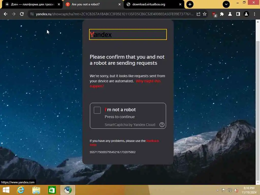Image resolution: width=260 pixels, height=195 pixels.
Task: Open the Action Center flag icon
Action: (x=224, y=190)
